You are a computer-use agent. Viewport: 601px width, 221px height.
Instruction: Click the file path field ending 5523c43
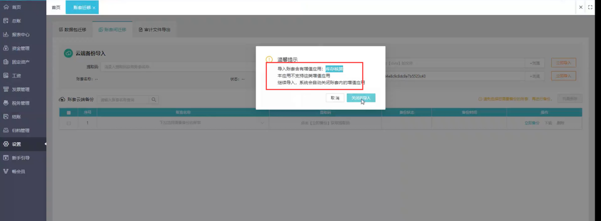(x=455, y=76)
